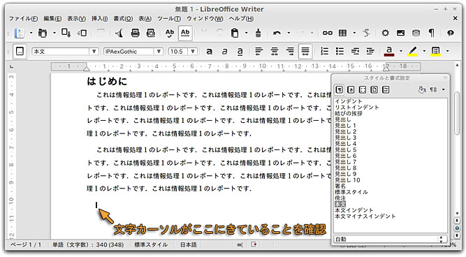Create a new document with the New icon
The image size is (466, 257).
[x=20, y=33]
